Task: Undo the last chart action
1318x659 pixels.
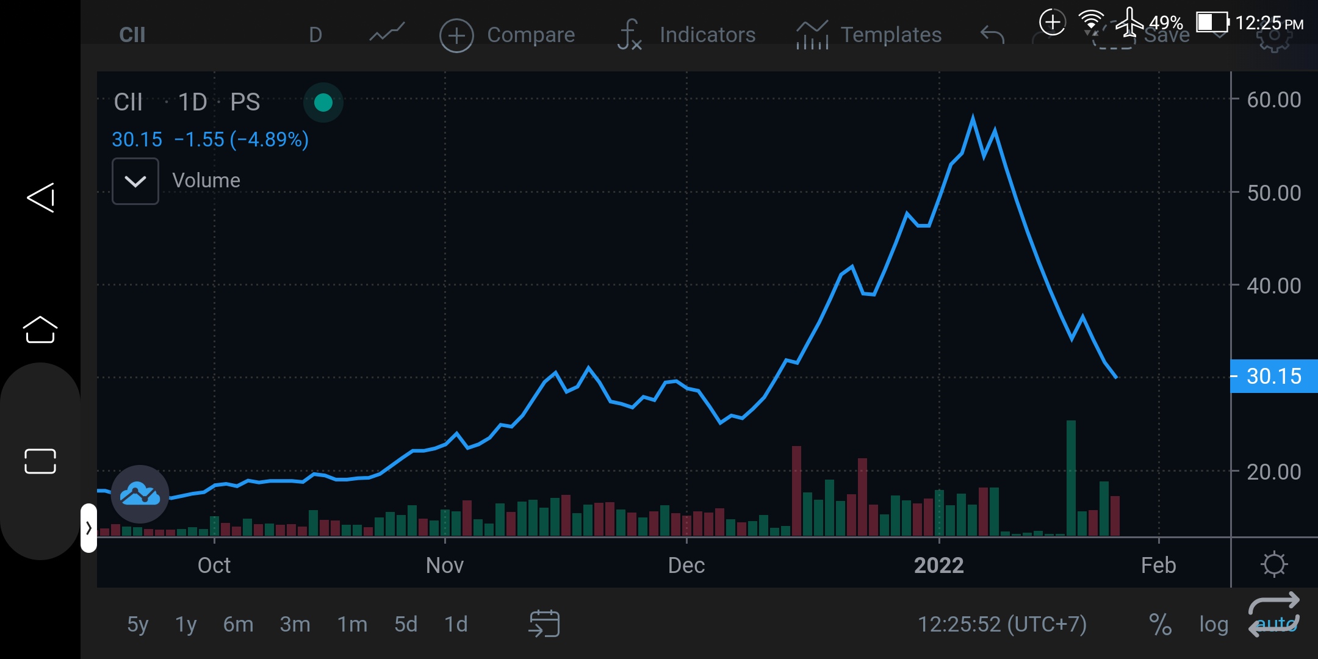Action: point(992,35)
